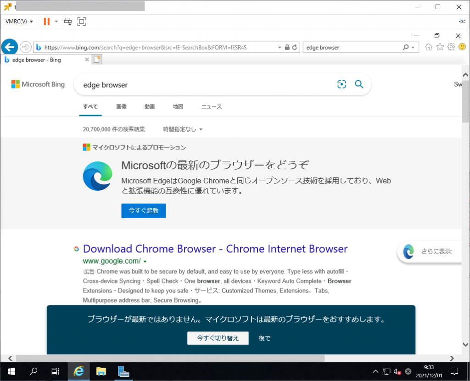The height and width of the screenshot is (381, 470).
Task: Open the notification center icon
Action: click(454, 372)
